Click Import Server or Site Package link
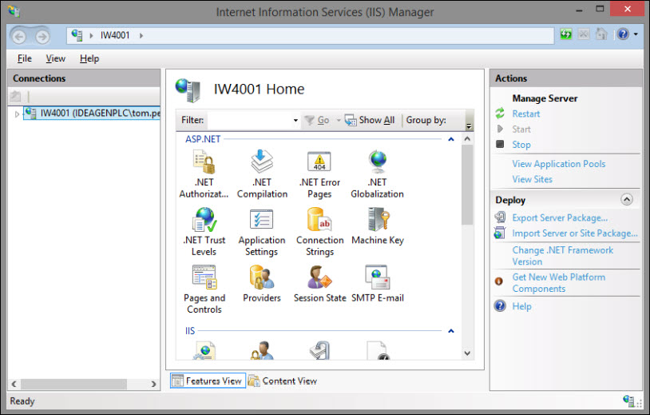 [575, 233]
